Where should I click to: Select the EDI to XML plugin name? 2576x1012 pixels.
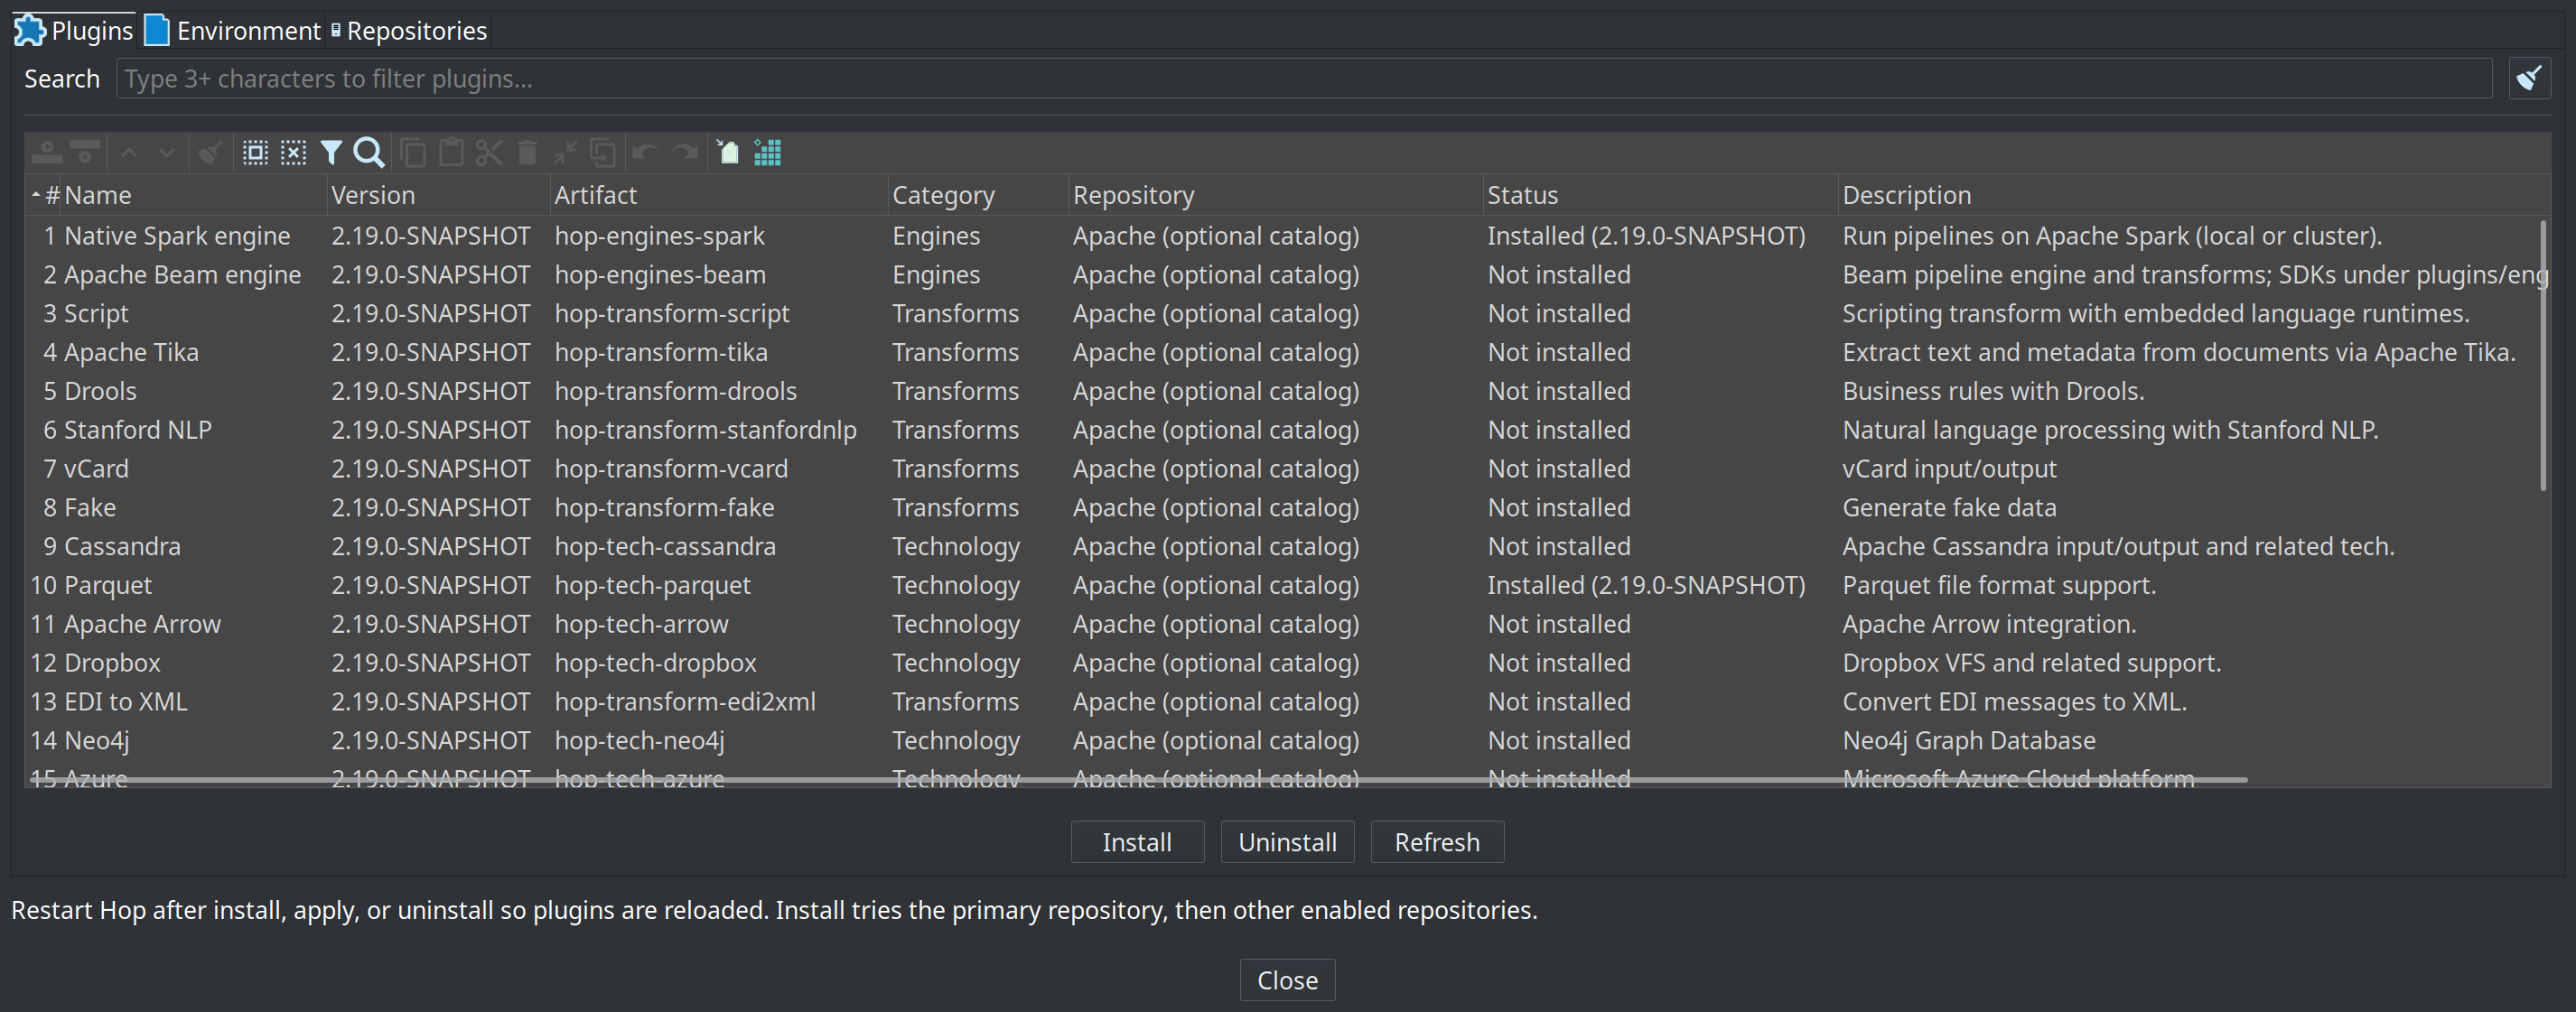pos(125,702)
